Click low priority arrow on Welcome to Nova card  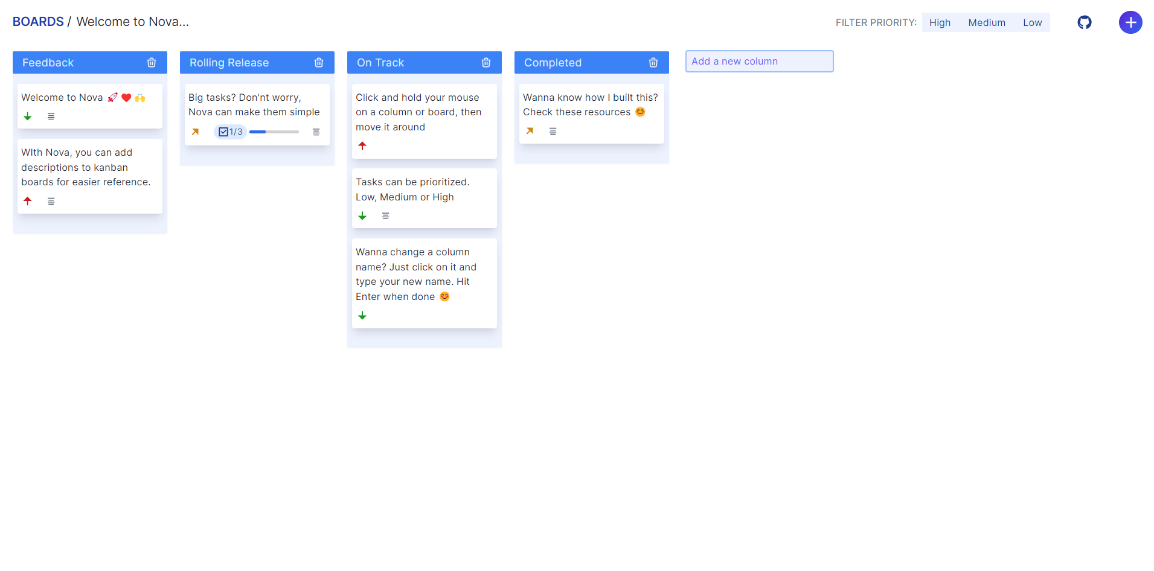coord(28,116)
